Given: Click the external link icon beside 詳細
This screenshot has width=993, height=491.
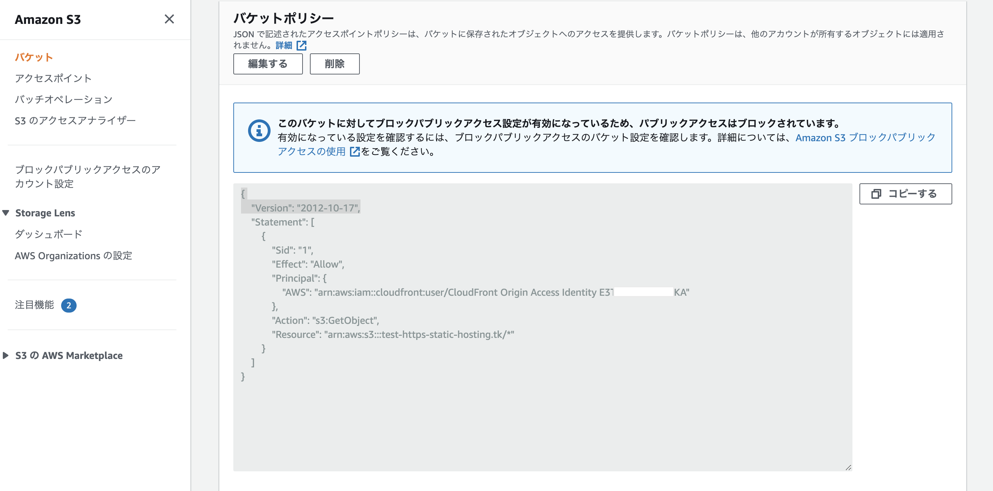Looking at the screenshot, I should click(x=301, y=45).
